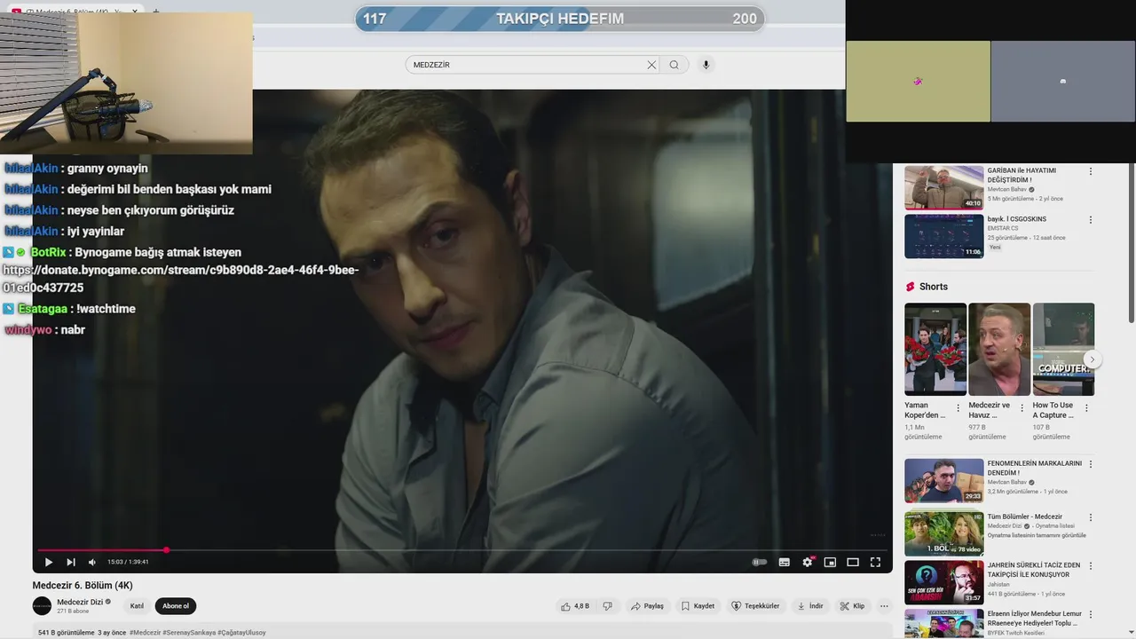Open the Medcezir ve Havuz short
This screenshot has width=1136, height=639.
(999, 349)
